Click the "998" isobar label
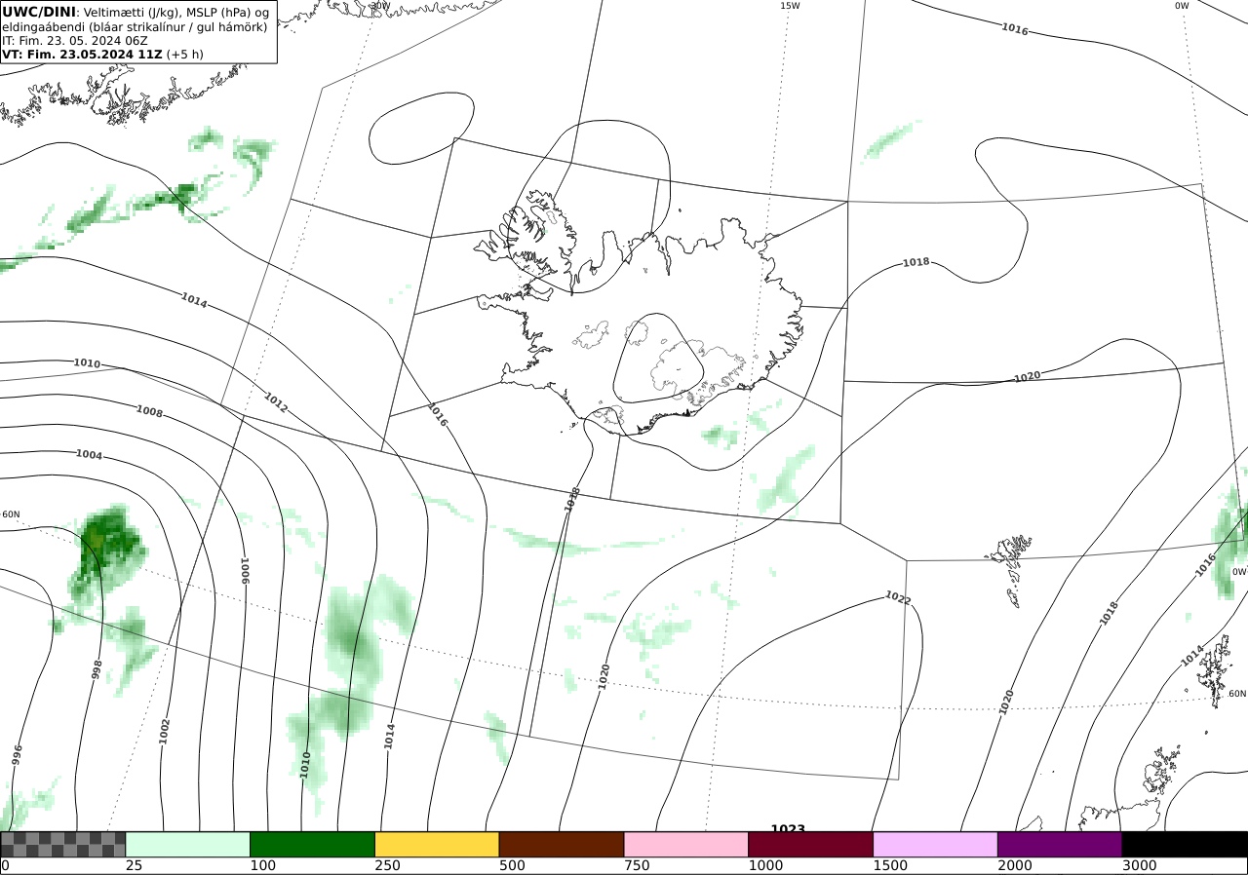 pyautogui.click(x=97, y=670)
